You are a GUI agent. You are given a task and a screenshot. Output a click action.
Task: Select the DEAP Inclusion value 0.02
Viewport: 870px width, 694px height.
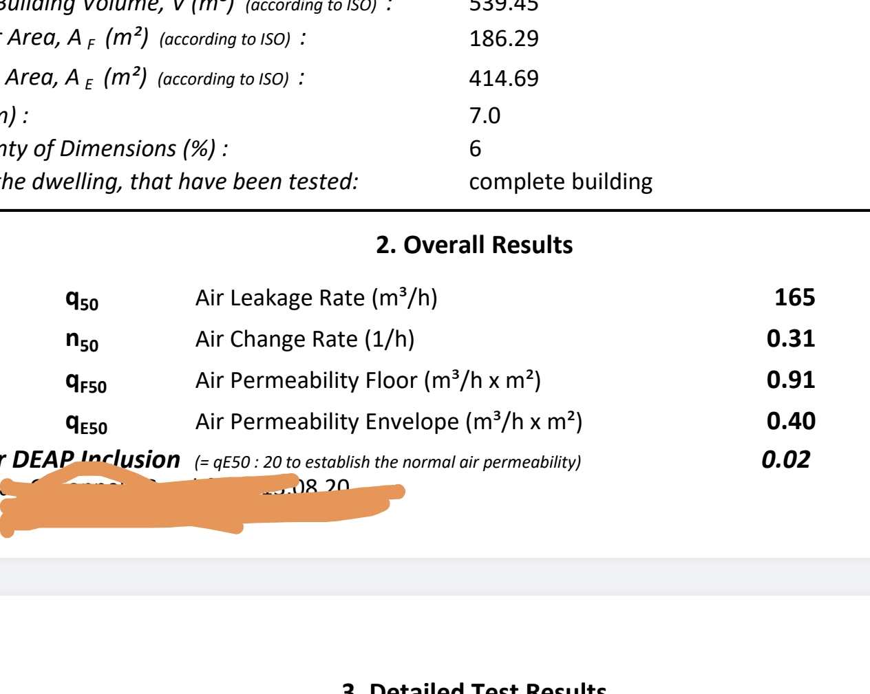pyautogui.click(x=786, y=459)
